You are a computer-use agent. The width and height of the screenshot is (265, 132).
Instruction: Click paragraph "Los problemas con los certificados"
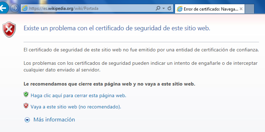click(141, 67)
